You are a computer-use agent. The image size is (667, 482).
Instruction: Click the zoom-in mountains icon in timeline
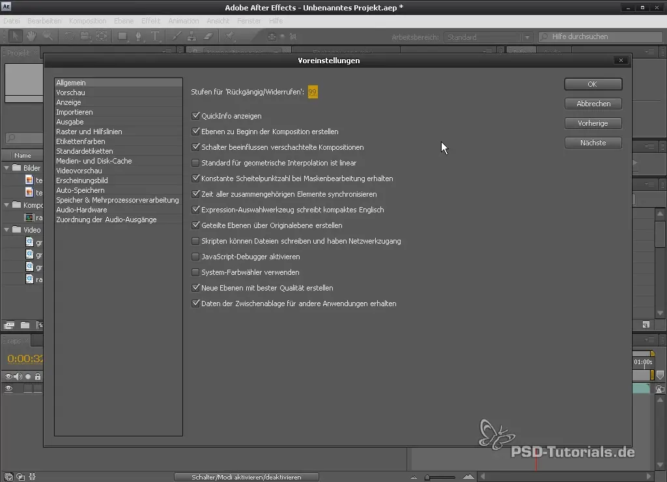[468, 477]
